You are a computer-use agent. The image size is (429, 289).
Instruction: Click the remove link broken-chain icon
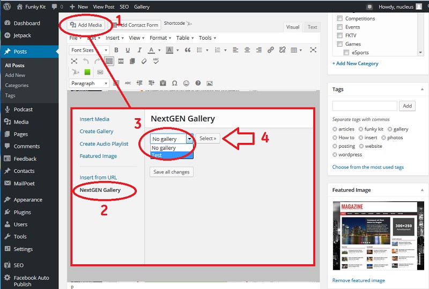[x=283, y=50]
